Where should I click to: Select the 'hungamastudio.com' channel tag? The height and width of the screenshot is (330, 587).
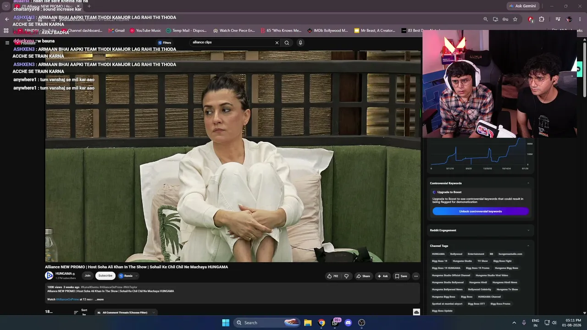pyautogui.click(x=510, y=254)
